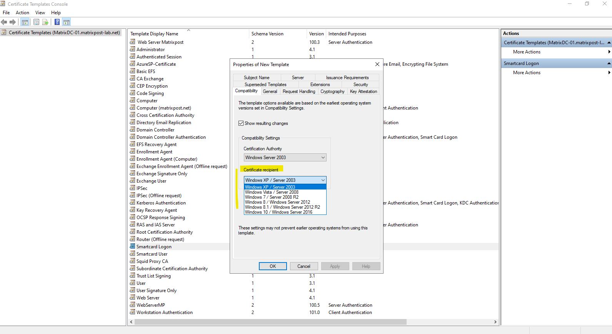Switch to the Extensions tab

[320, 85]
